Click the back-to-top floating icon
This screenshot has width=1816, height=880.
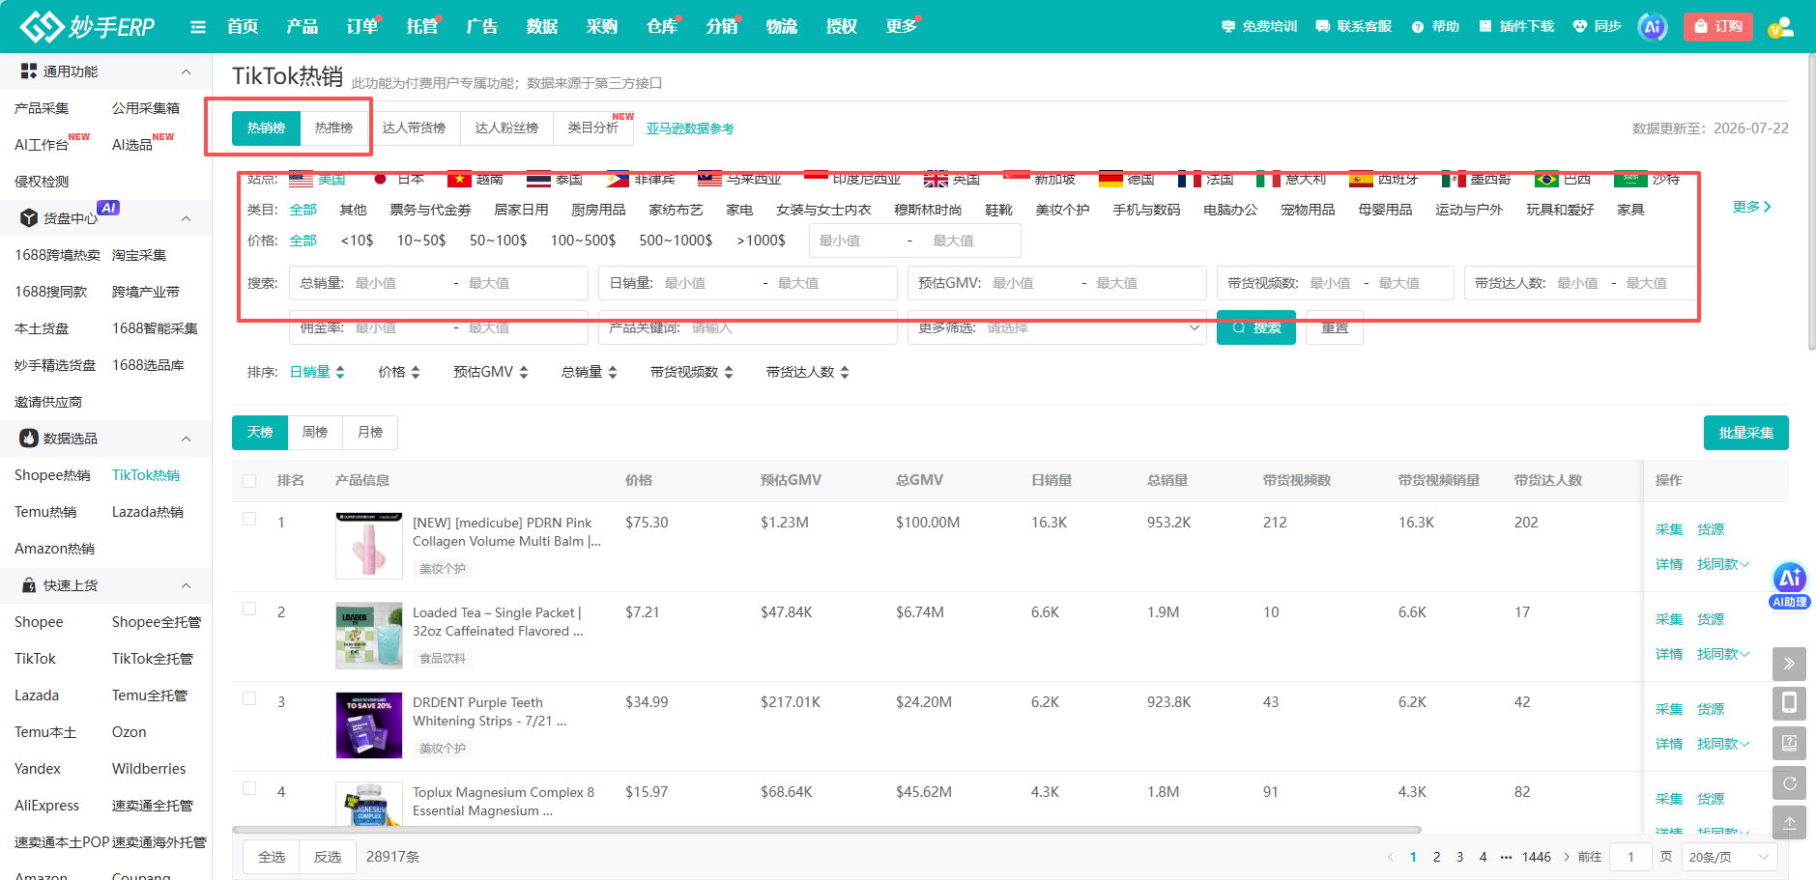pyautogui.click(x=1789, y=823)
